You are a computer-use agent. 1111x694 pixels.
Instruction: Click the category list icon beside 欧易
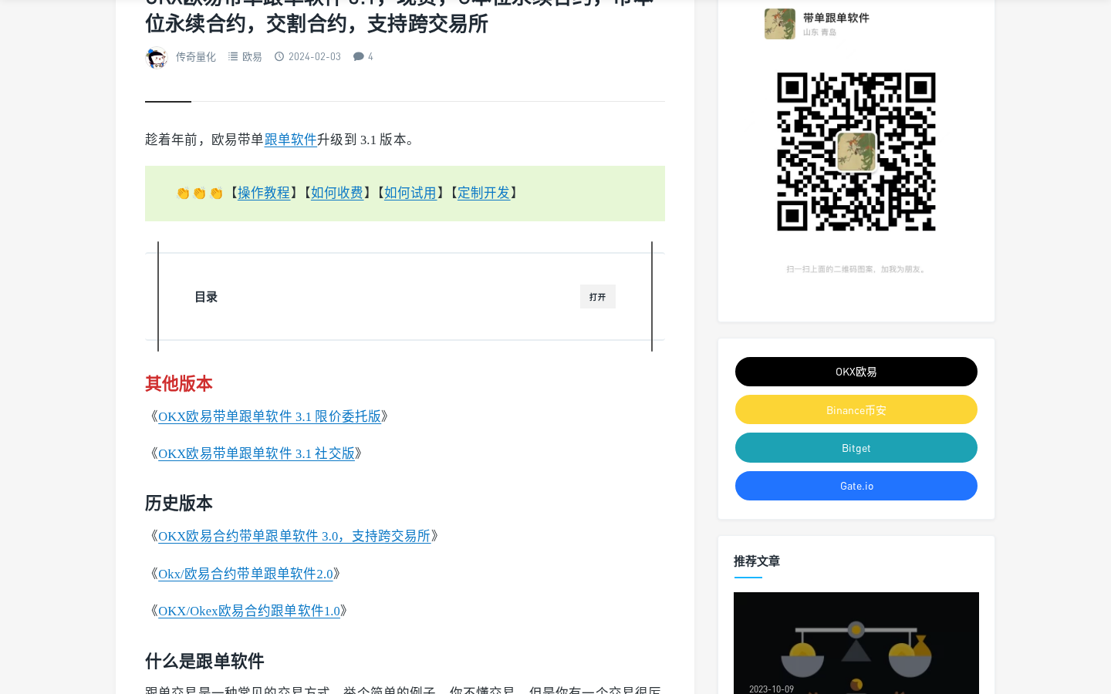point(233,56)
